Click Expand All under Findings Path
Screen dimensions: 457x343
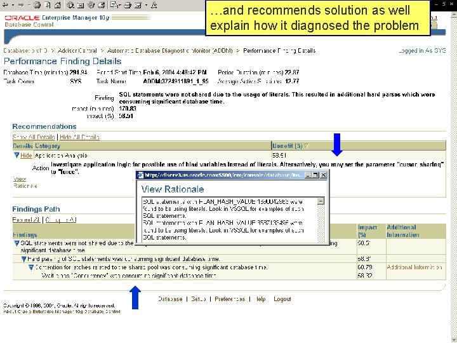[x=26, y=220]
